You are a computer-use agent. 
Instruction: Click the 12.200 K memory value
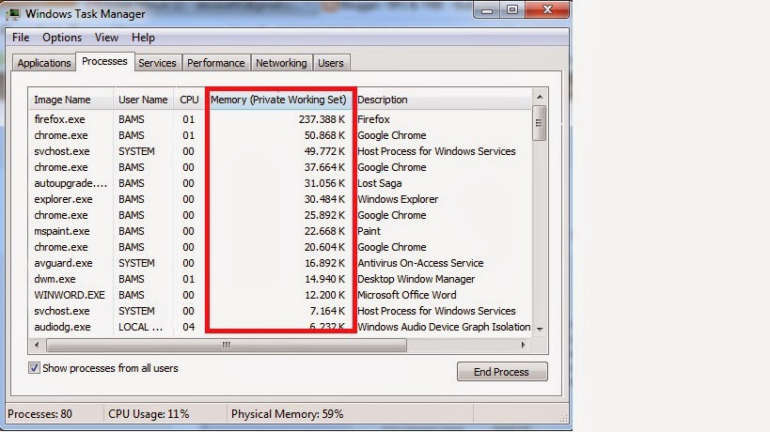[x=324, y=295]
